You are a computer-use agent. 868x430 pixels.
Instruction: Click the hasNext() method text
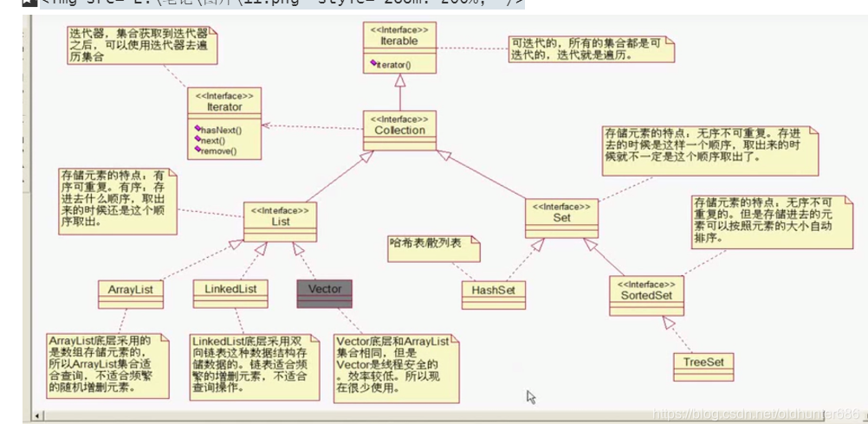point(222,131)
